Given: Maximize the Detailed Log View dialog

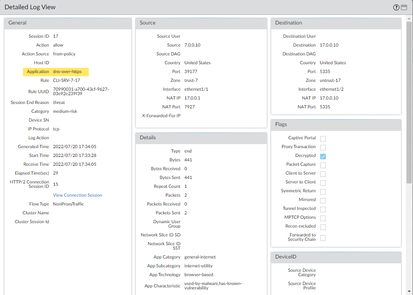Looking at the screenshot, I should click(x=404, y=8).
